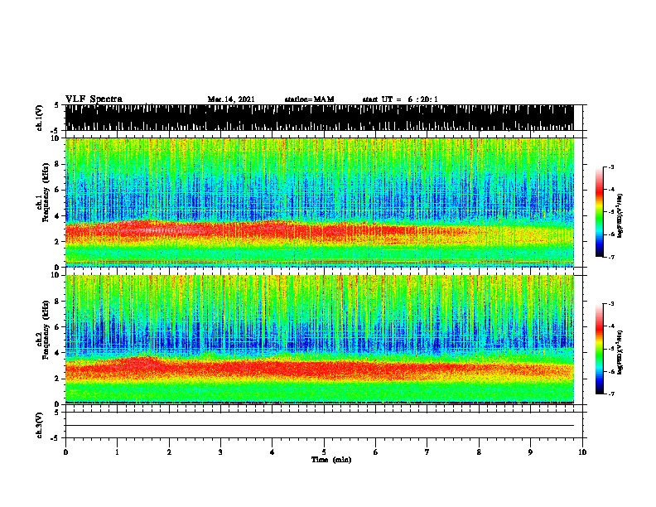656x507 pixels.
Task: Click the "8" kHz tick on ch.1 frequency axis
Action: pyautogui.click(x=58, y=164)
